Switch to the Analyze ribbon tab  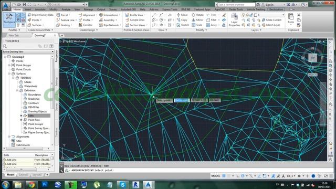point(66,9)
